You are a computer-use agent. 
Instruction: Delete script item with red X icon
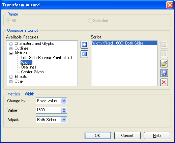164,82
